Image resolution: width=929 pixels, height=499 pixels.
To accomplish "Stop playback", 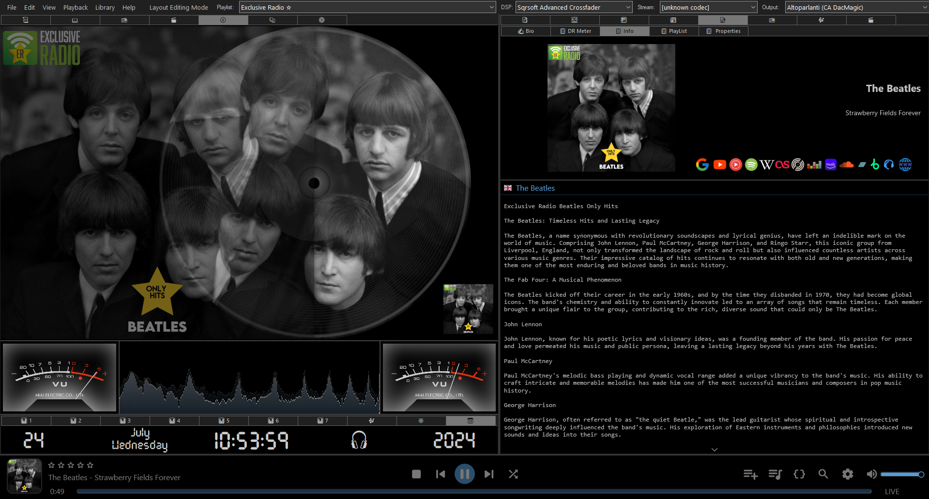I will point(416,474).
